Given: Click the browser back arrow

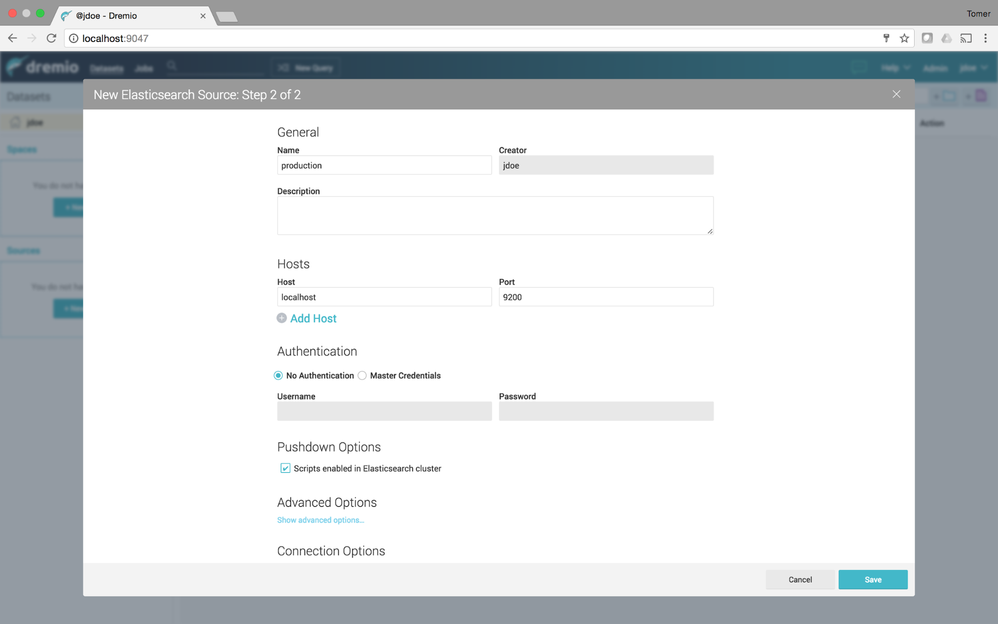Looking at the screenshot, I should 12,38.
